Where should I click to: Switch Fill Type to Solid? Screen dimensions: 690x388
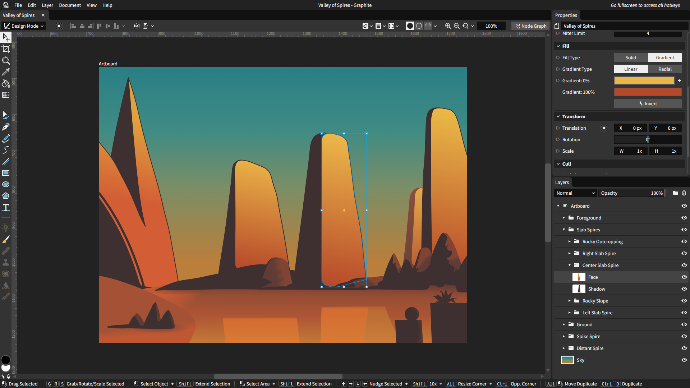tap(631, 57)
